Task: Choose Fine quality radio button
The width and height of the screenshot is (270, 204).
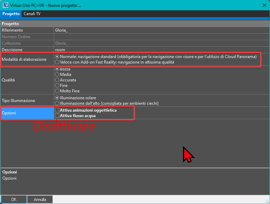Action: (57, 86)
